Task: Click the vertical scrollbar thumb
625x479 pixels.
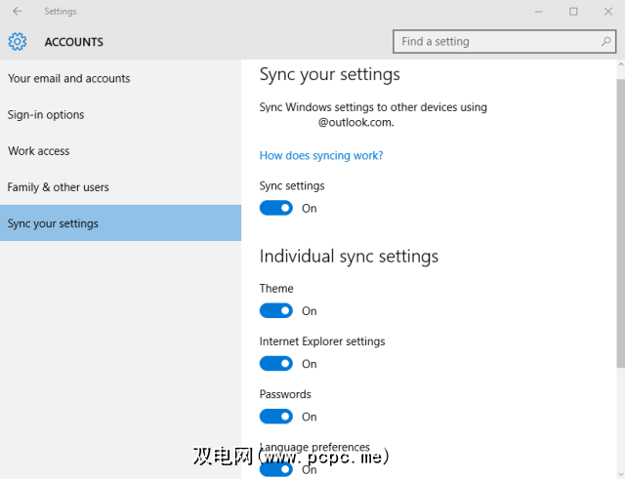Action: click(x=620, y=215)
